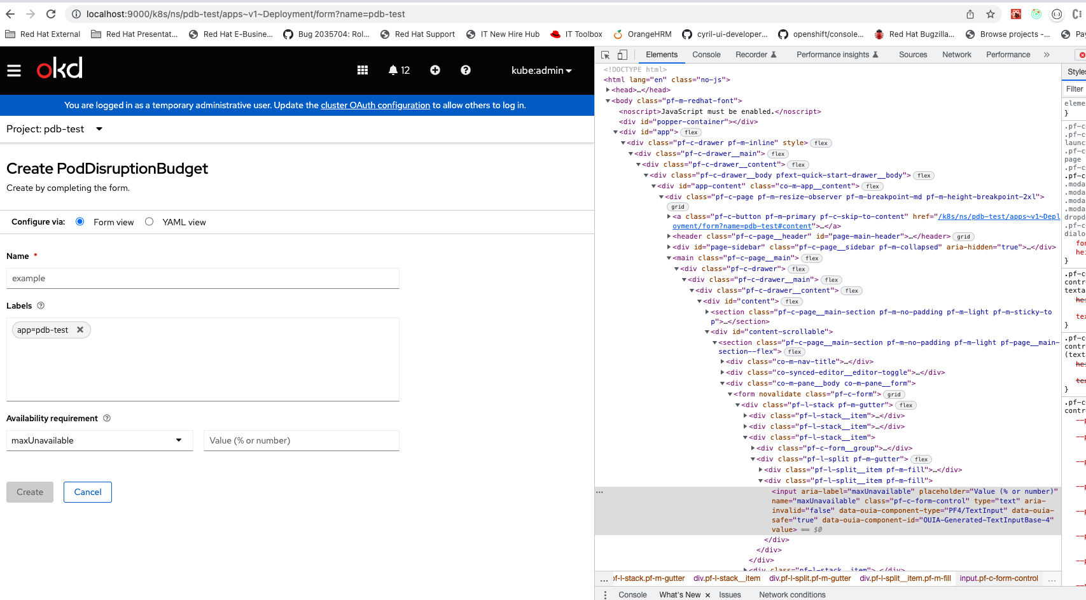Screen dimensions: 1086x600
Task: Click the Labels help icon
Action: (41, 306)
